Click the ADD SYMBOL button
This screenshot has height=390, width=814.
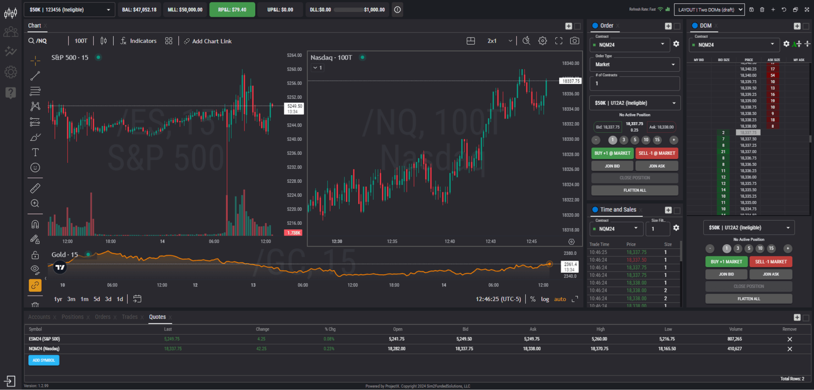(44, 360)
